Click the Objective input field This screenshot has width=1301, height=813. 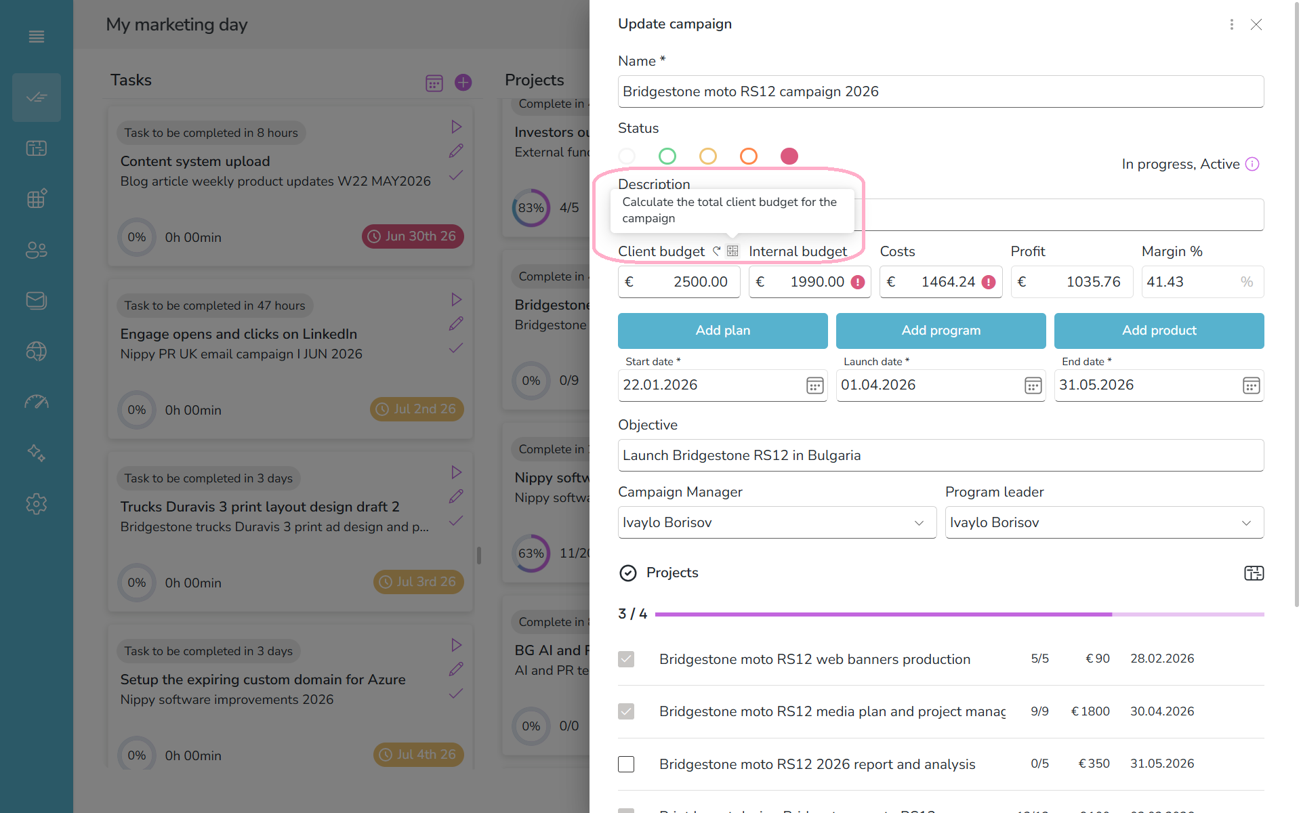(941, 455)
